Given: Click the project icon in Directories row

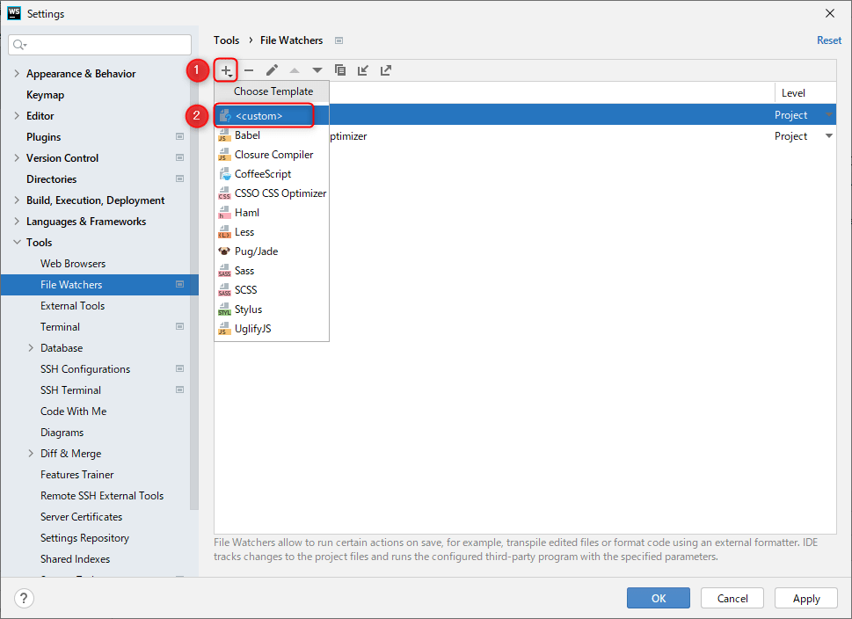Looking at the screenshot, I should pos(180,178).
